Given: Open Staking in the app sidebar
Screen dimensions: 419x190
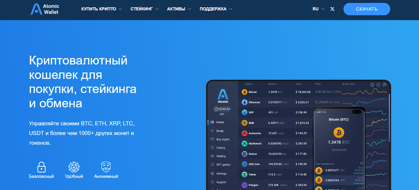Looking at the screenshot, I should coord(218,156).
